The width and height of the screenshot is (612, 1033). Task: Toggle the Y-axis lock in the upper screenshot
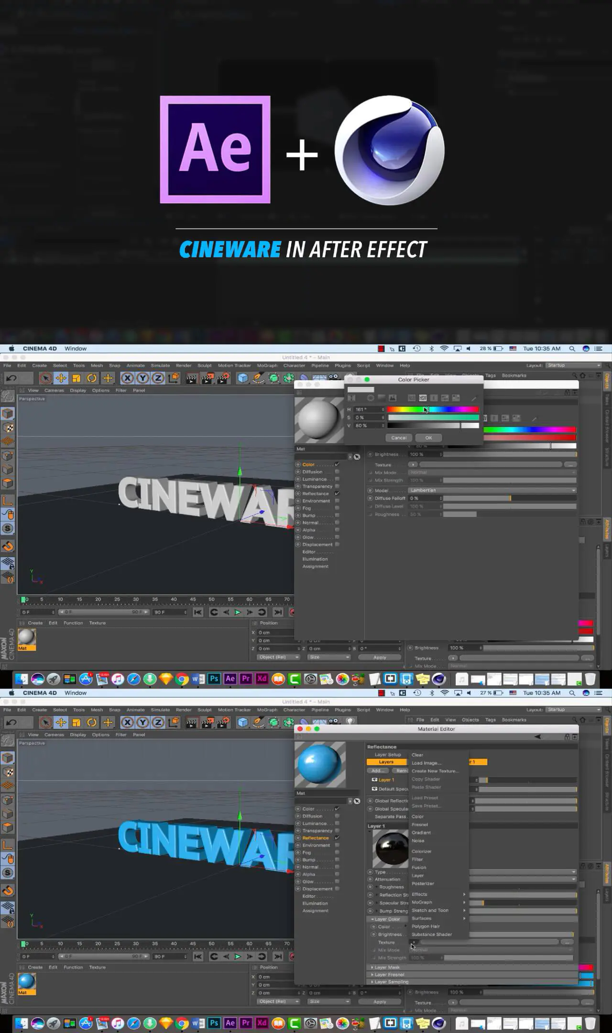[142, 378]
